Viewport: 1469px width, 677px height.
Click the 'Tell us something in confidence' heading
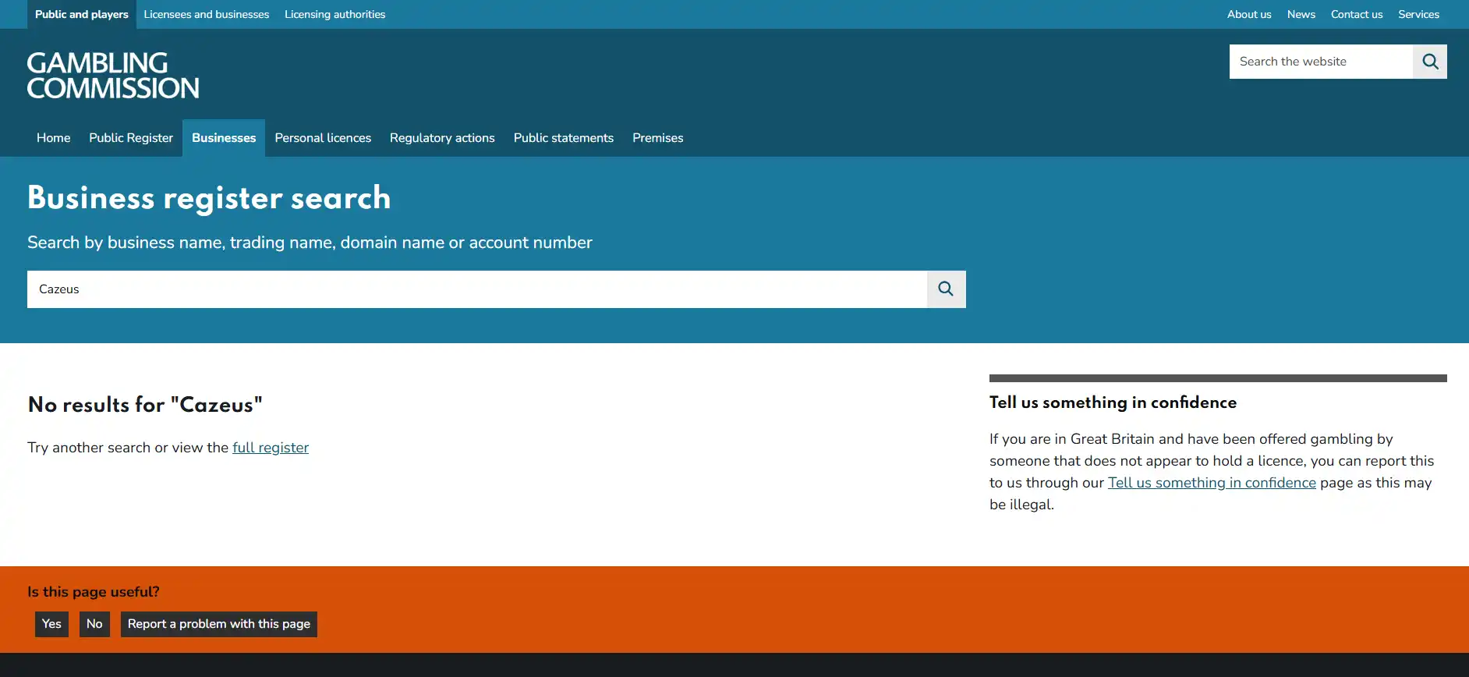[1113, 402]
